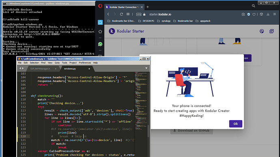Click the padlock site security icon
This screenshot has width=280, height=157.
(x=144, y=14)
